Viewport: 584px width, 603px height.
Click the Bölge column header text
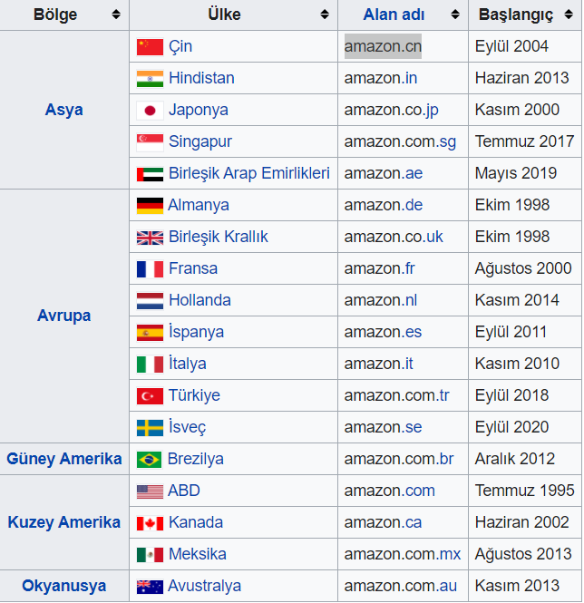pyautogui.click(x=55, y=15)
